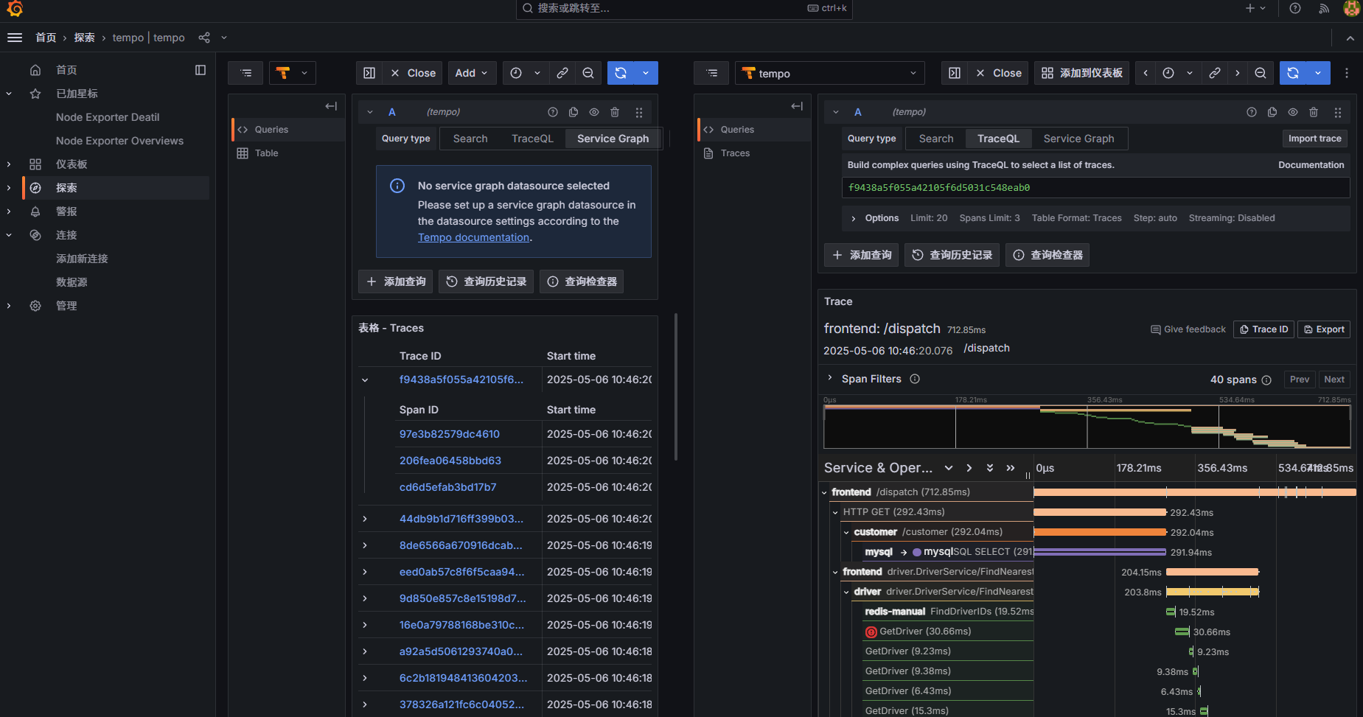This screenshot has height=717, width=1363.
Task: Open the news RSS feed icon
Action: click(x=1324, y=8)
